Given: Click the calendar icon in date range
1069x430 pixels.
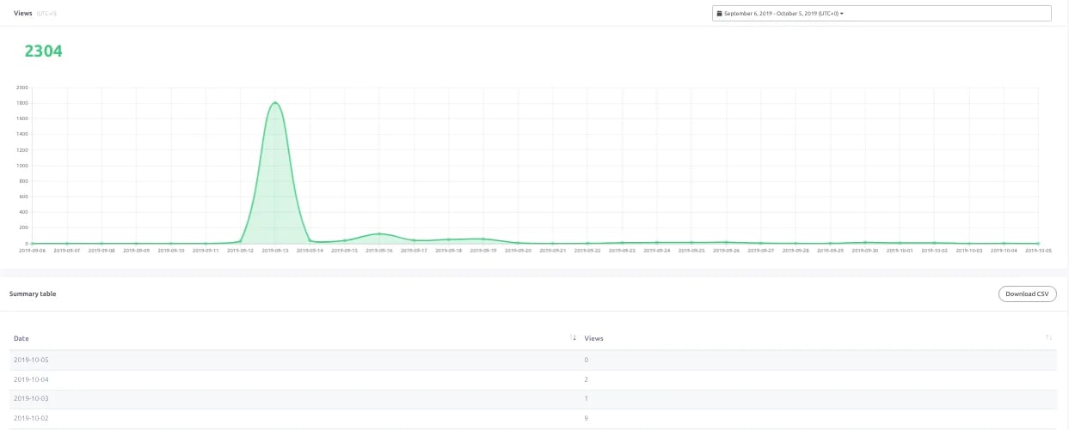Looking at the screenshot, I should 720,14.
